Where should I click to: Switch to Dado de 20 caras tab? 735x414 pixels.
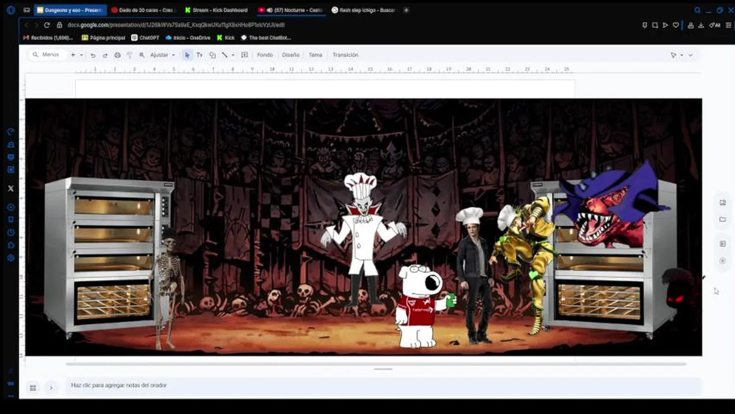tap(143, 10)
